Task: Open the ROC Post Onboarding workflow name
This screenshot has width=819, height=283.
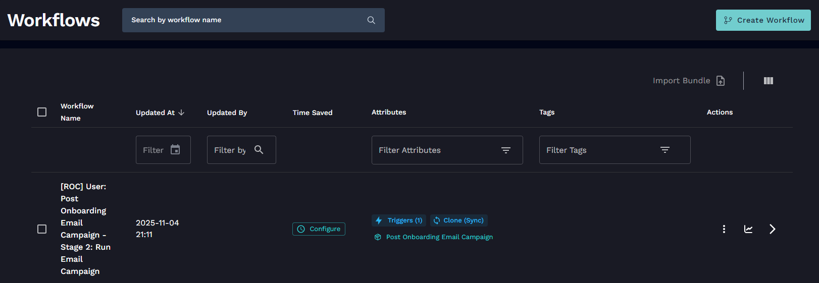Action: click(84, 229)
